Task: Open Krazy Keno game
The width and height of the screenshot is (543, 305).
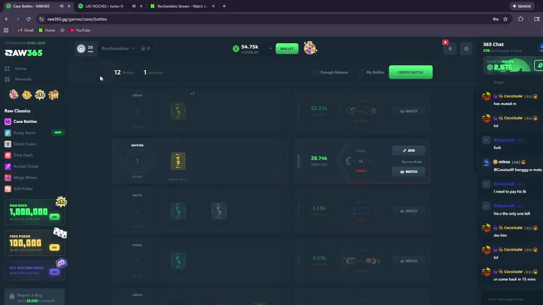Action: pyautogui.click(x=24, y=133)
